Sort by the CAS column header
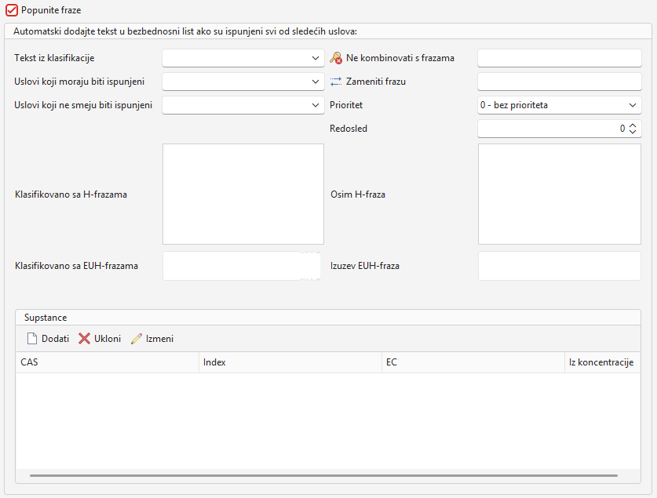Viewport: 657px width, 498px height. [108, 362]
